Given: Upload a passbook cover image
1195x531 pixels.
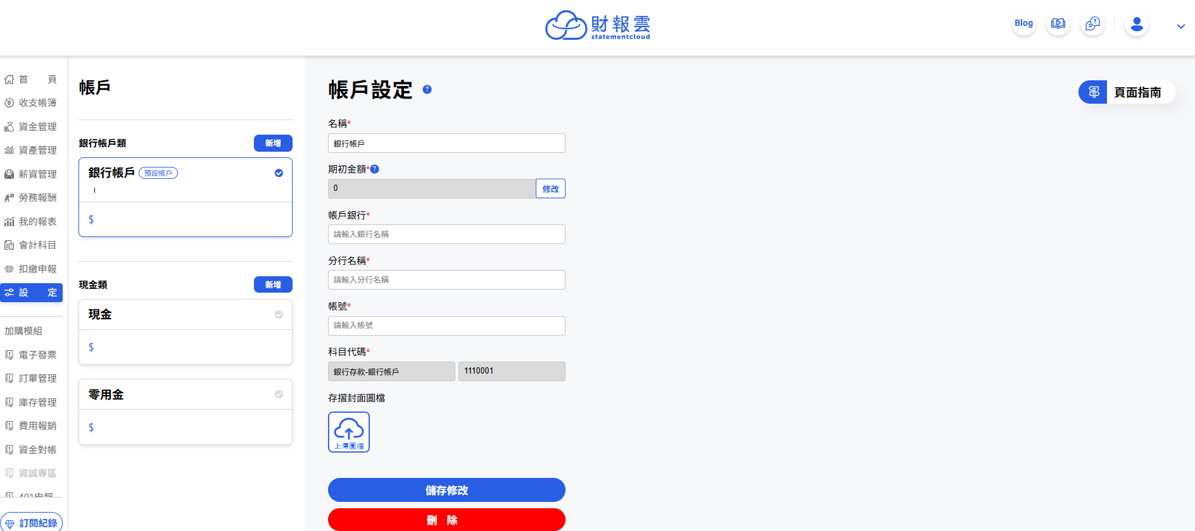Looking at the screenshot, I should pos(349,432).
